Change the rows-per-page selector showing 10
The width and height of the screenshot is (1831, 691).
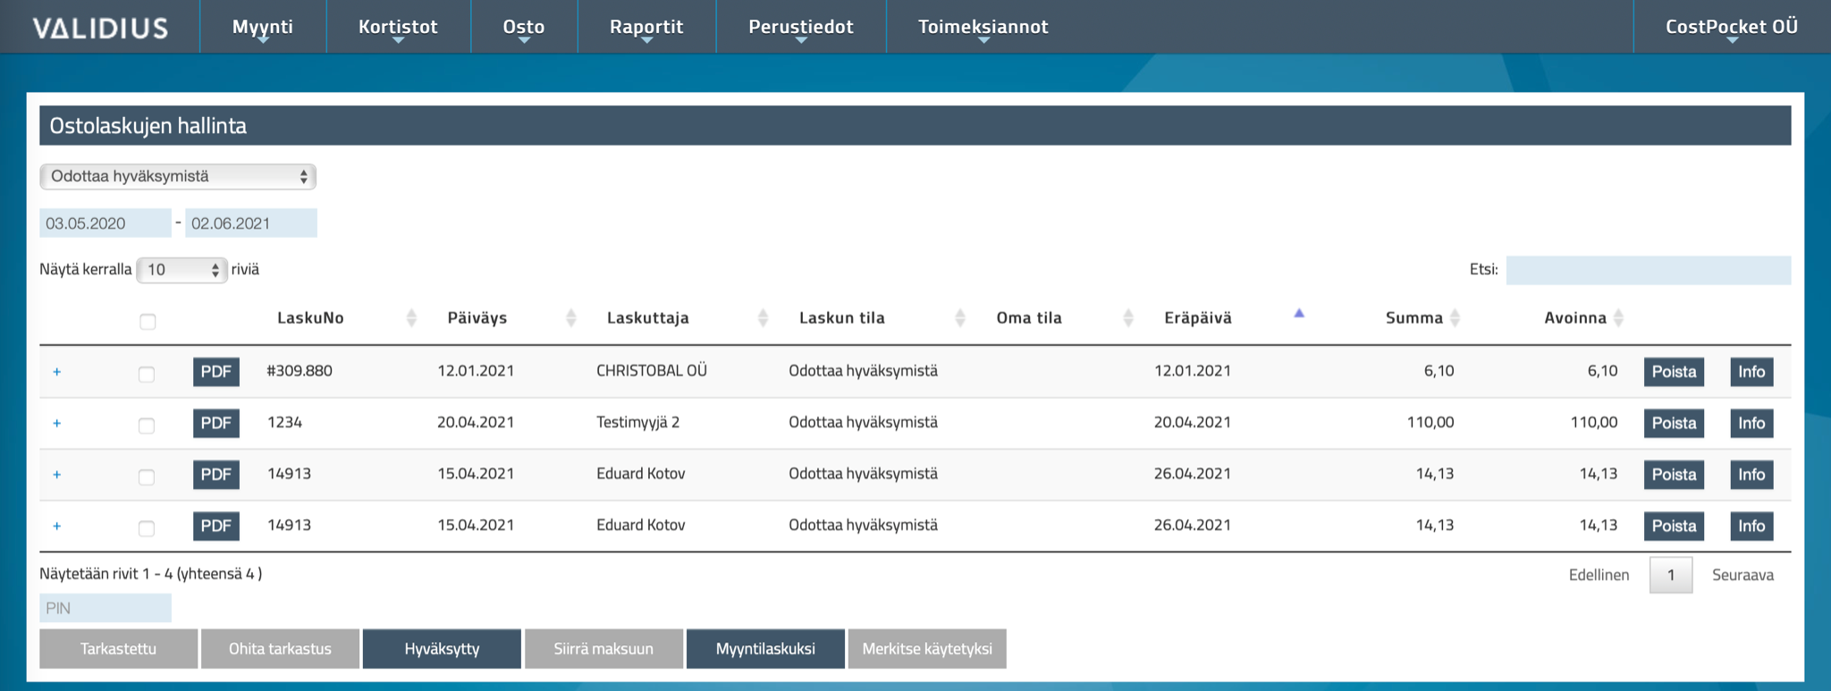coord(181,269)
